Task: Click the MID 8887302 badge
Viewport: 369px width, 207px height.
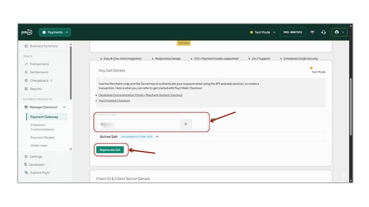Action: pos(293,32)
